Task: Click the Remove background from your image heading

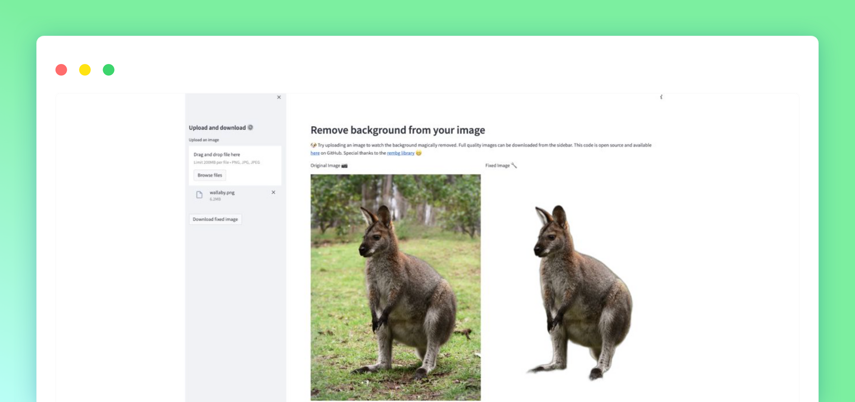Action: [x=397, y=130]
